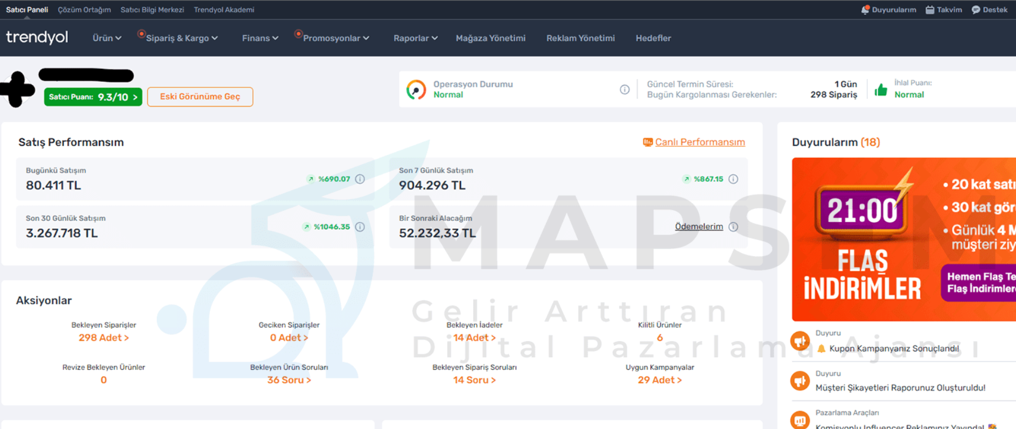The width and height of the screenshot is (1016, 429).
Task: Click green arrow icon beside %690.07
Action: tap(311, 179)
